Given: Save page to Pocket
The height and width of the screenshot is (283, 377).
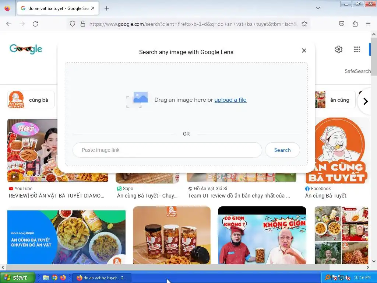Looking at the screenshot, I should 342,24.
